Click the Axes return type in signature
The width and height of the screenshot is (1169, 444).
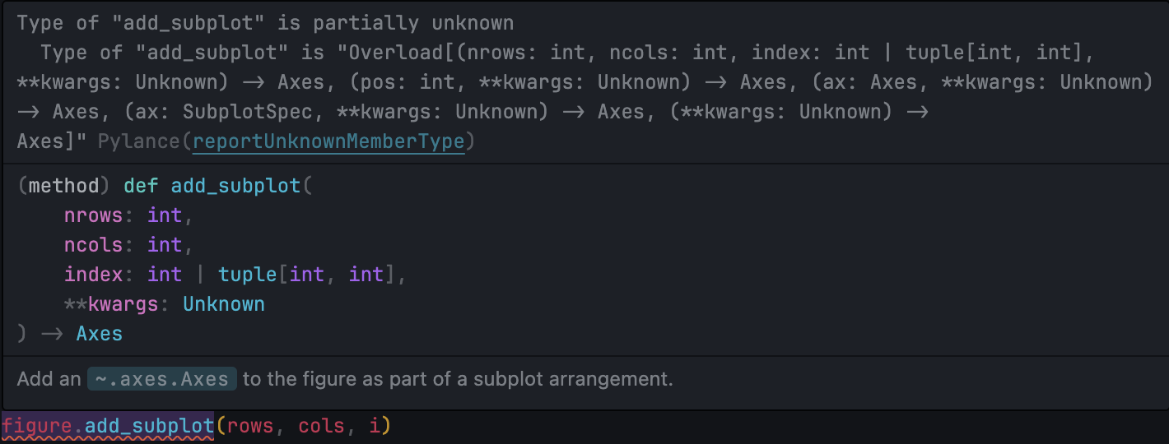tap(100, 334)
